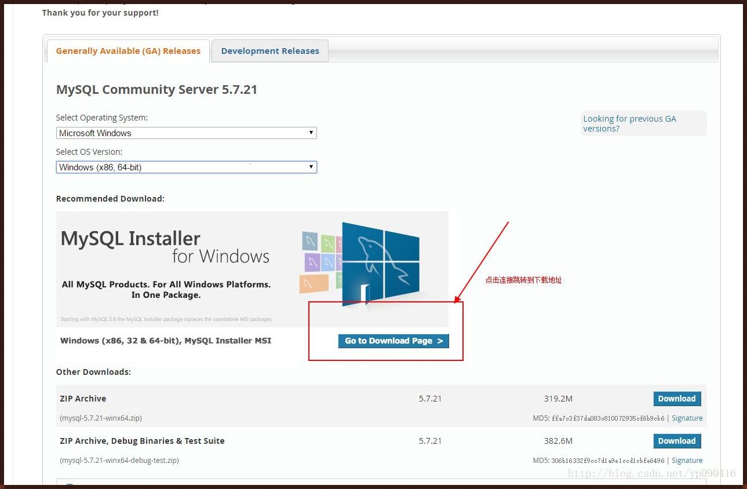Select the MD5 hash of Debug Binaries archive

click(x=608, y=461)
